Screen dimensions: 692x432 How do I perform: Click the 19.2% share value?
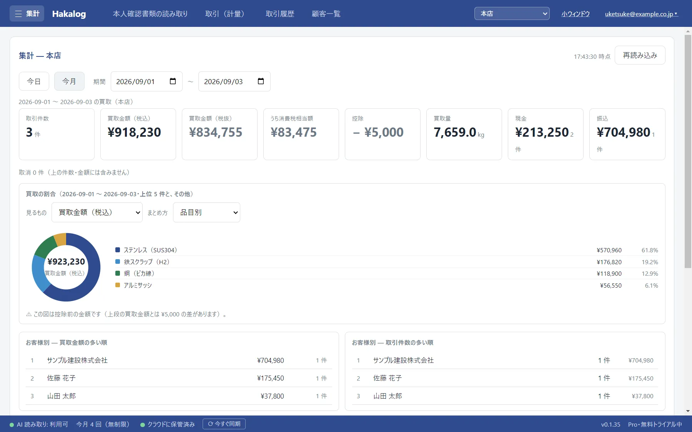(650, 262)
